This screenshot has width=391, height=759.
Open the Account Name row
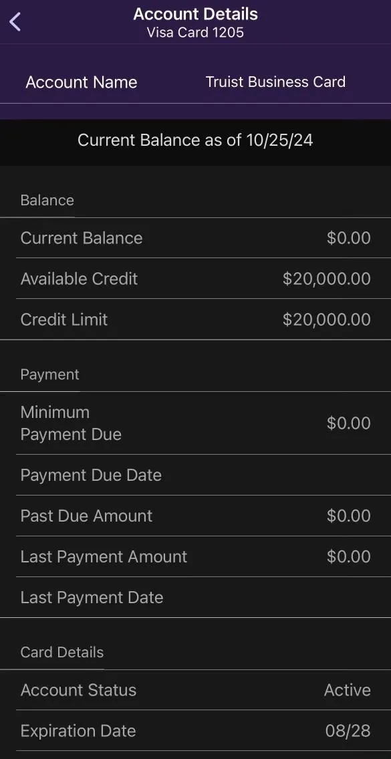coord(195,82)
